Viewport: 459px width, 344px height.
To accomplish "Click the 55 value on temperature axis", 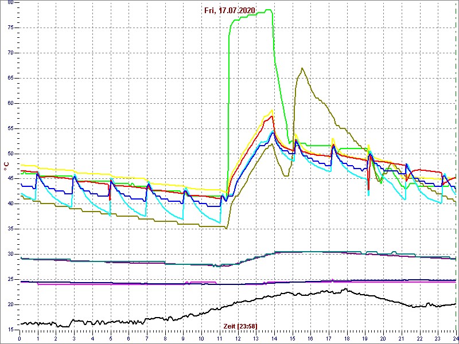I will pyautogui.click(x=10, y=128).
